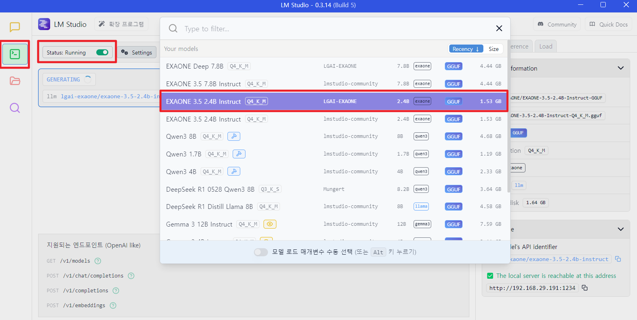637x320 pixels.
Task: Collapse the information section chevron
Action: pyautogui.click(x=621, y=68)
